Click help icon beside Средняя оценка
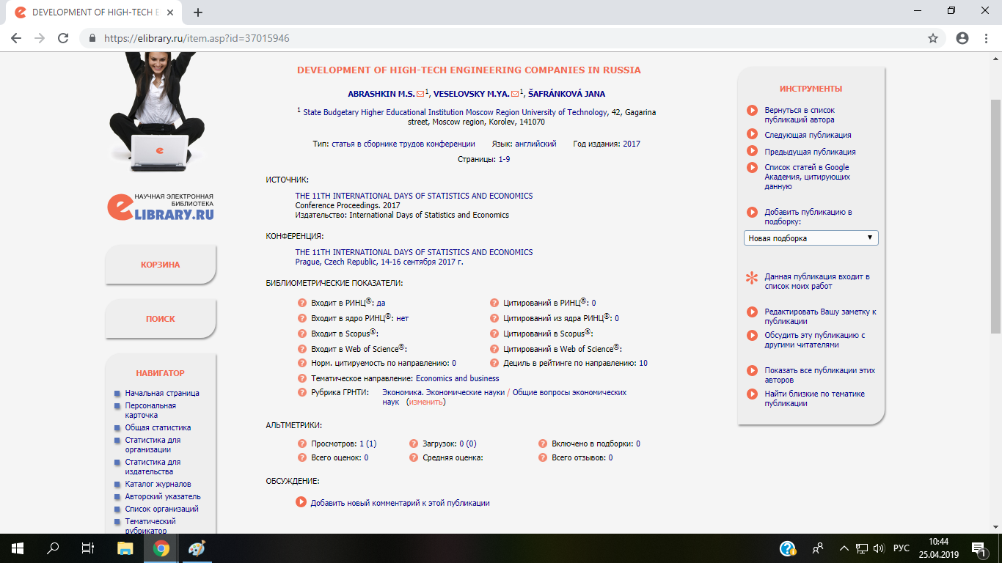Image resolution: width=1002 pixels, height=563 pixels. [x=414, y=457]
